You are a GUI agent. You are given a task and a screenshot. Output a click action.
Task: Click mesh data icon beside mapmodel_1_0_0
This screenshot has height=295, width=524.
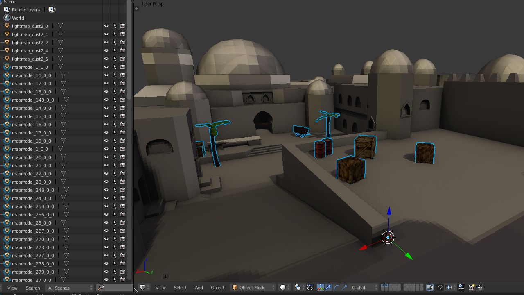(x=60, y=149)
